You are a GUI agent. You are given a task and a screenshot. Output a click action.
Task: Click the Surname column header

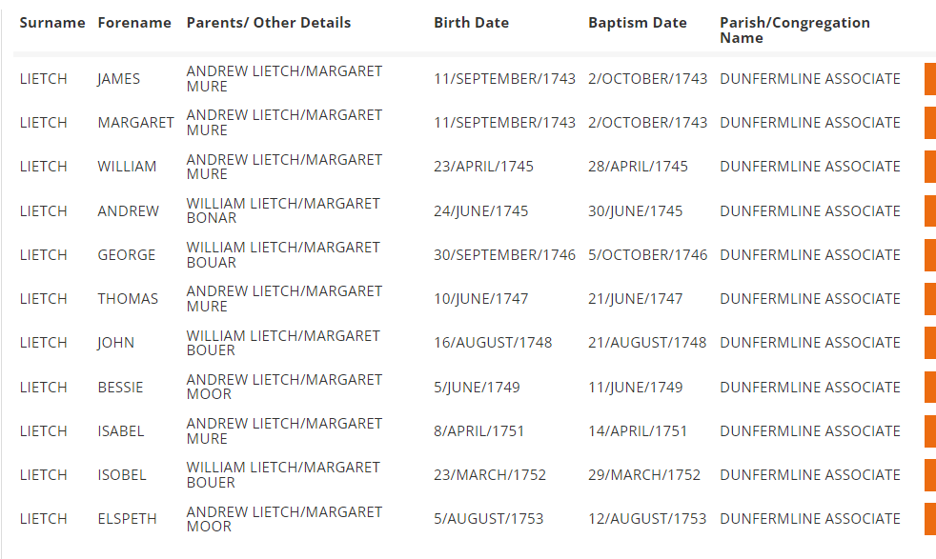coord(52,23)
